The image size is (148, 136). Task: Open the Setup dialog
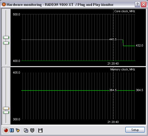pyautogui.click(x=135, y=130)
